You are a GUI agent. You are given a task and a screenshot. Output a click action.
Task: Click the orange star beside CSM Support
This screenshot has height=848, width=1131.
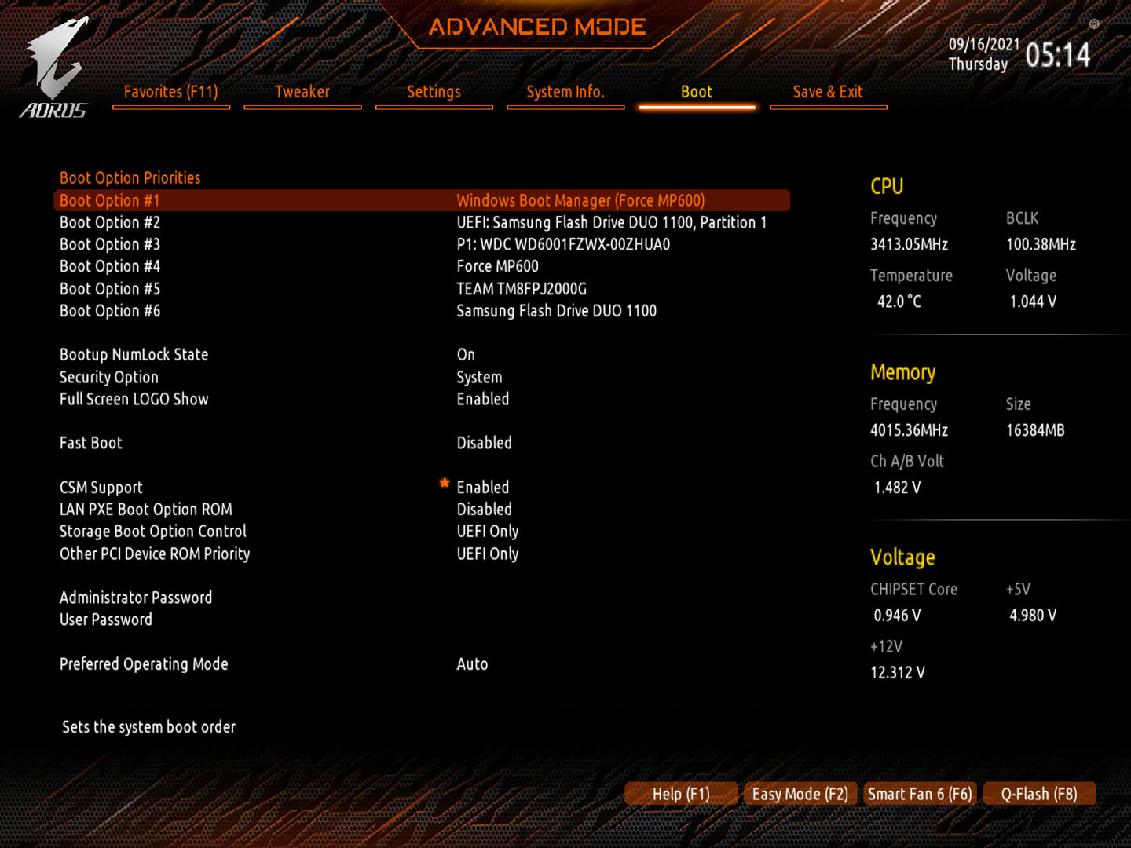pos(445,484)
